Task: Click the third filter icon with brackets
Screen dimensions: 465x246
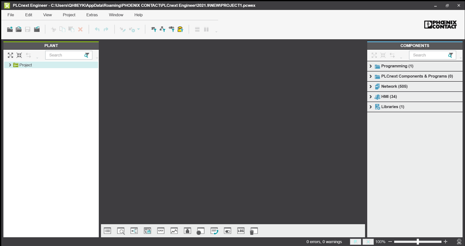Action: (172, 29)
